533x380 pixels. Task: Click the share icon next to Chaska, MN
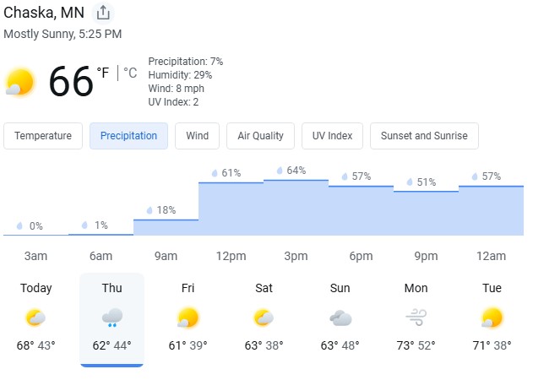click(103, 14)
